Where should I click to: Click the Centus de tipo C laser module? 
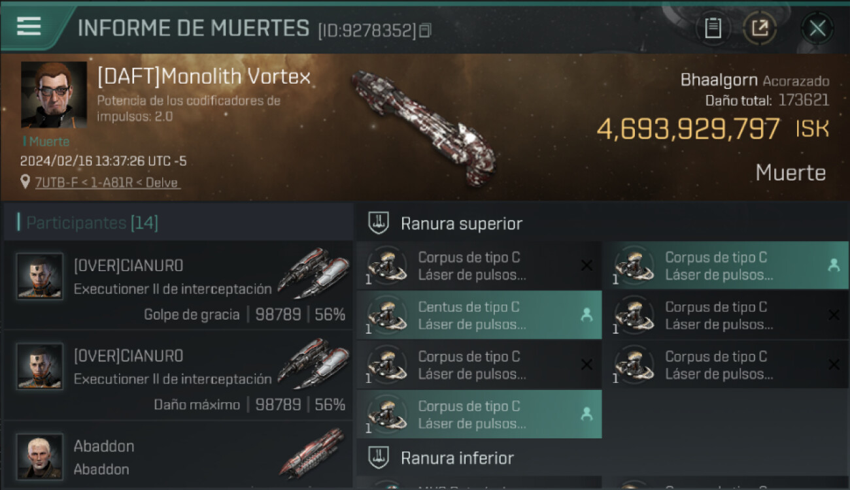click(x=479, y=315)
